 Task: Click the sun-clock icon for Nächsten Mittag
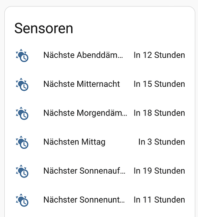tap(22, 142)
